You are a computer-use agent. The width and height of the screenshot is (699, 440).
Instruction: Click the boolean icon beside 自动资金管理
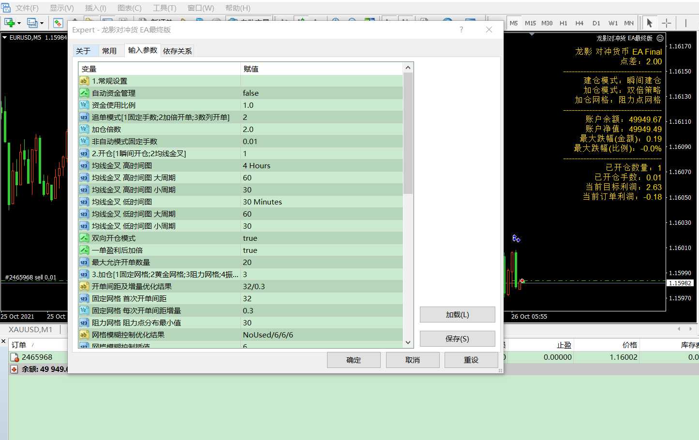(84, 93)
